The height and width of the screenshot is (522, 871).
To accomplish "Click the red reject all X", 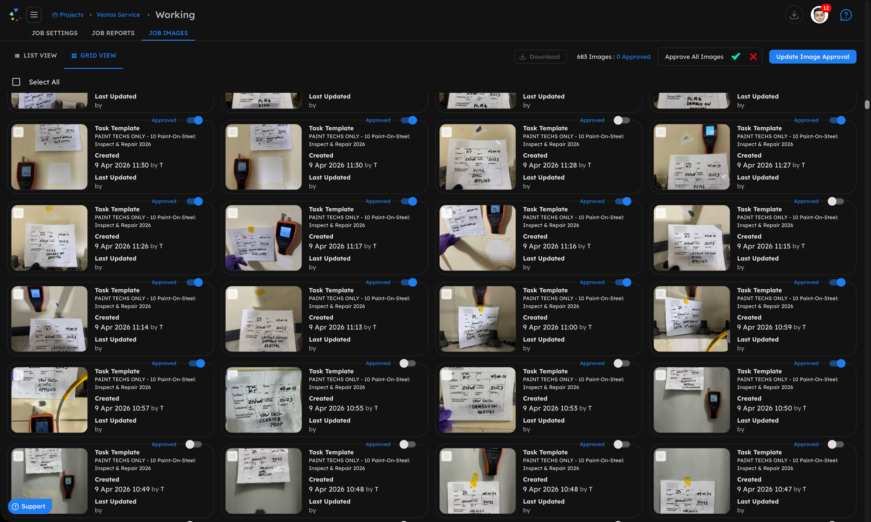I will point(753,57).
